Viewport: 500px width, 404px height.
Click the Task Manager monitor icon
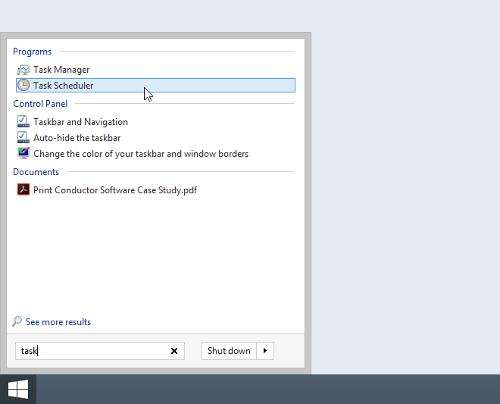click(x=23, y=70)
